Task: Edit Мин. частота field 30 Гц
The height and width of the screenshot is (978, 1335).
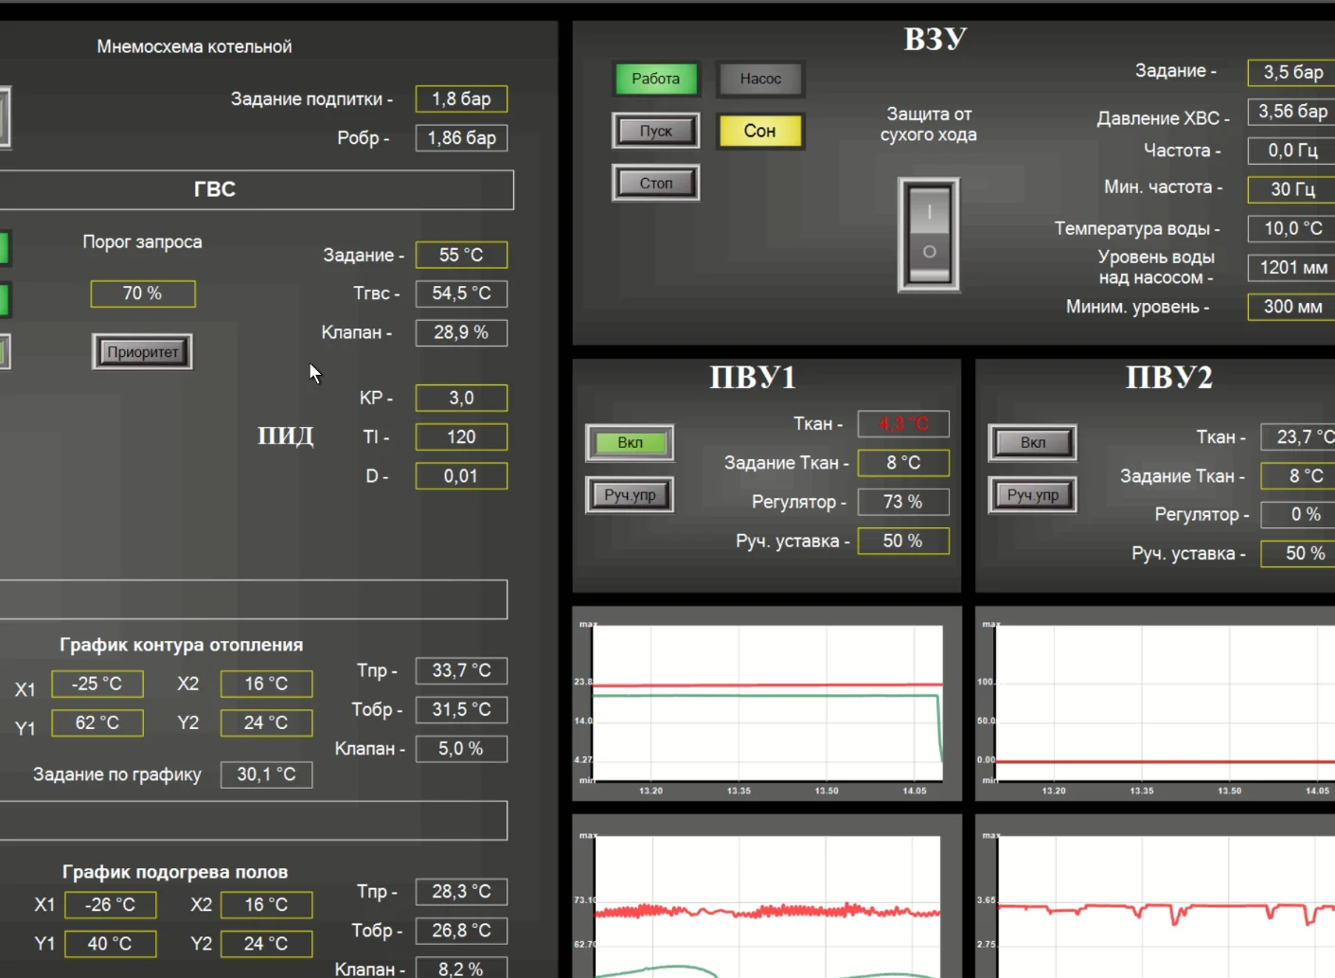Action: (x=1291, y=189)
